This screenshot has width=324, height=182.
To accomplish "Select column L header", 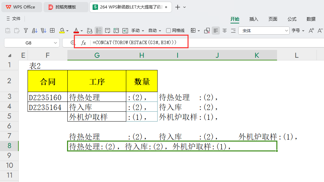I will (297, 55).
